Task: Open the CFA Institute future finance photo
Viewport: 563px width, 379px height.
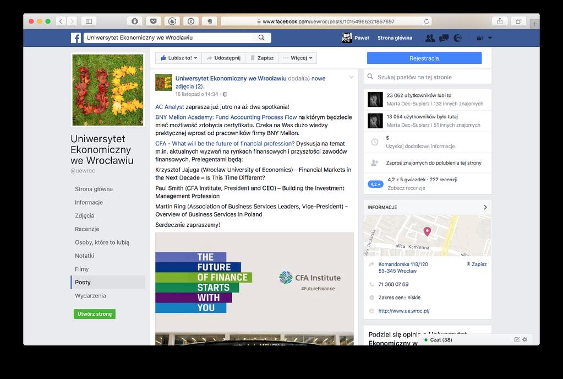Action: [x=254, y=282]
